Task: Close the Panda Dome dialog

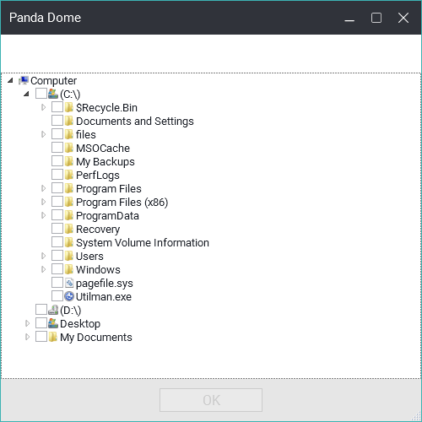Action: pos(403,18)
